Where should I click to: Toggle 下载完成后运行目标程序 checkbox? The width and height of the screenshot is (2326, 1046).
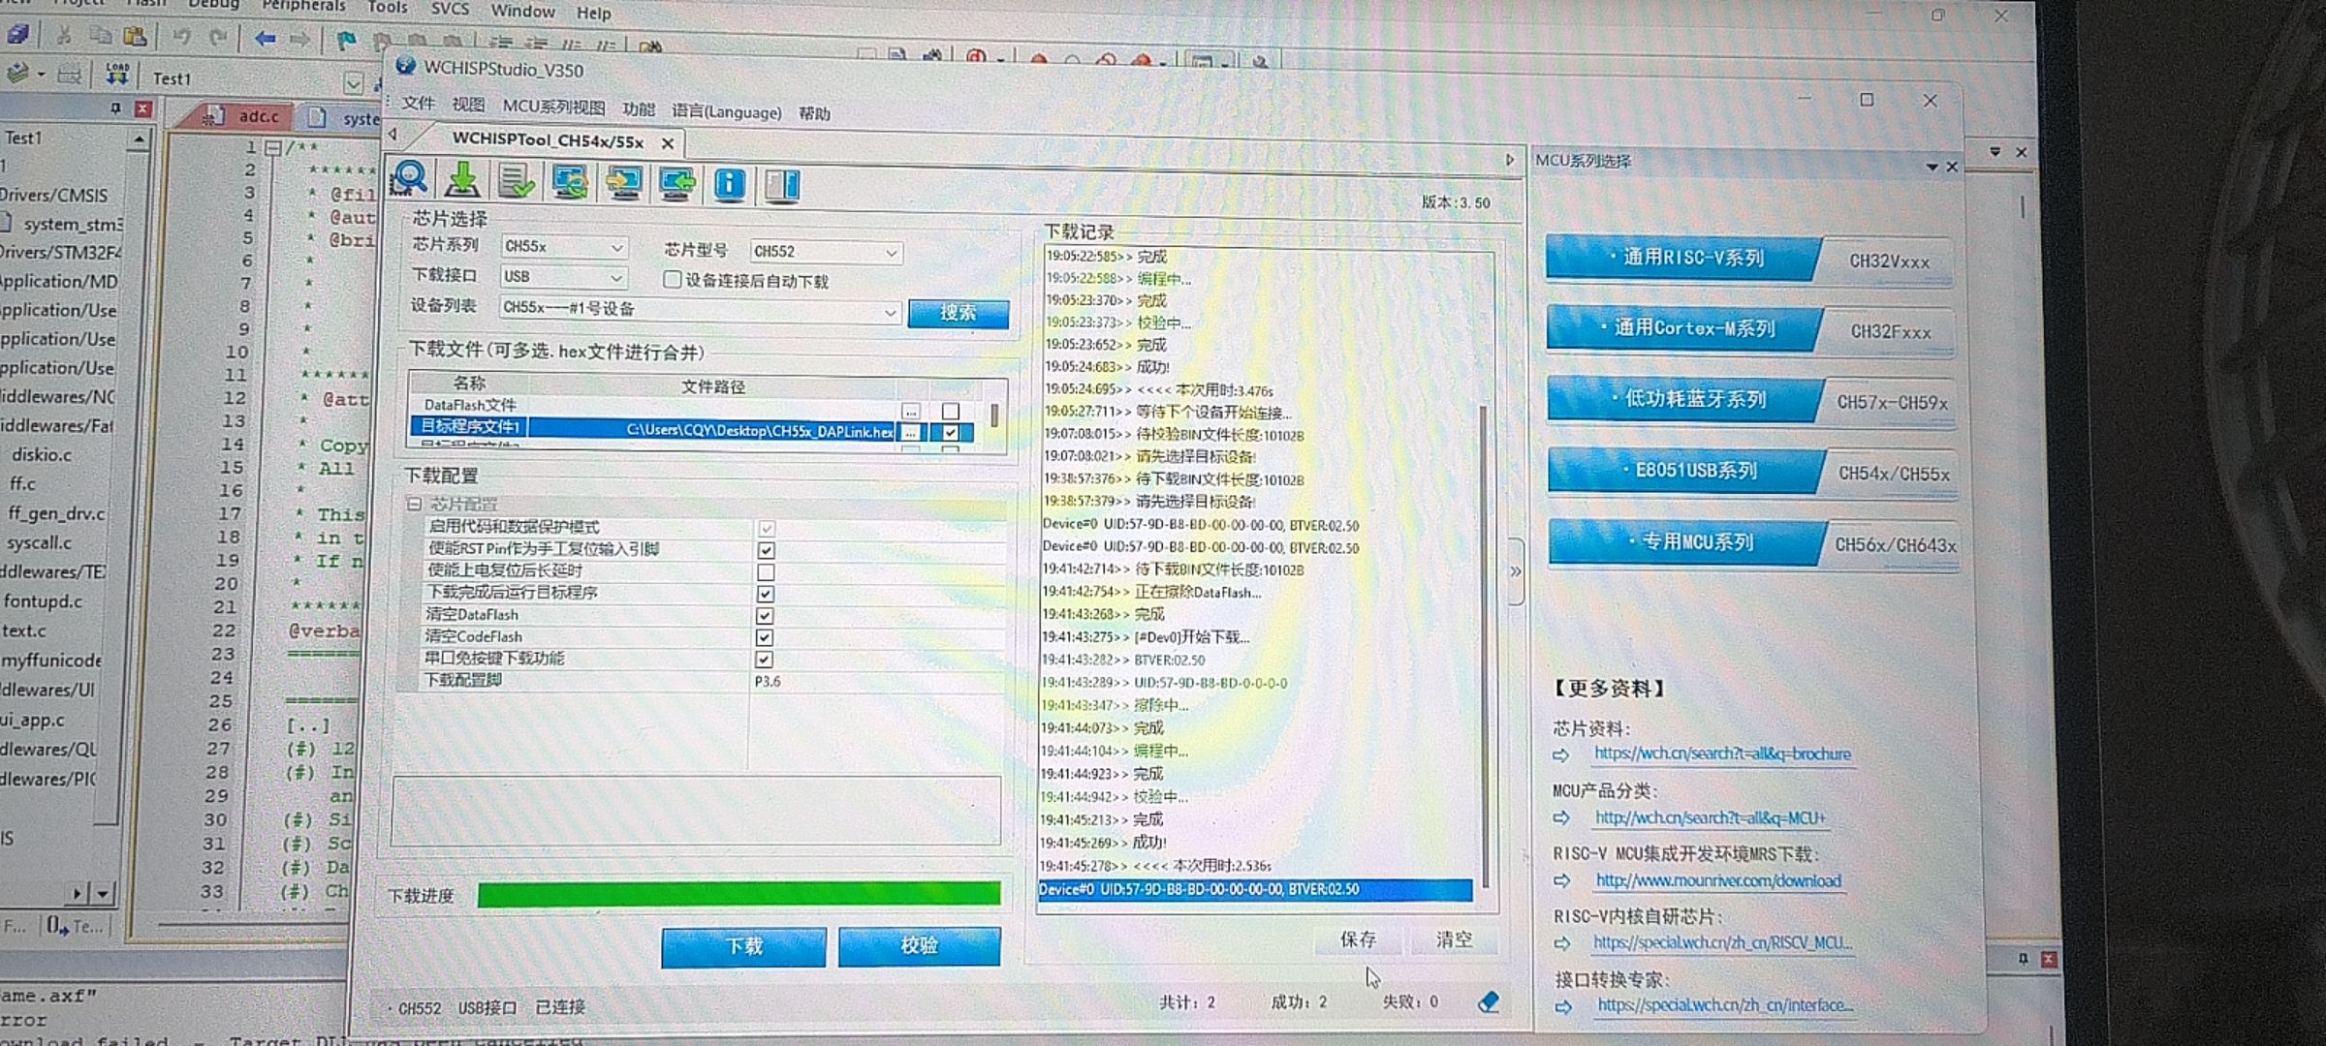766,594
